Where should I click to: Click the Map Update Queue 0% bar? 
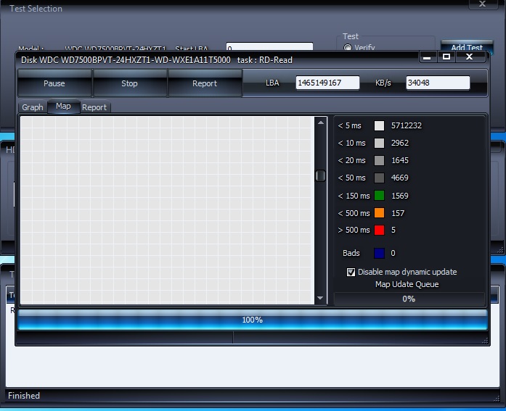click(x=409, y=299)
